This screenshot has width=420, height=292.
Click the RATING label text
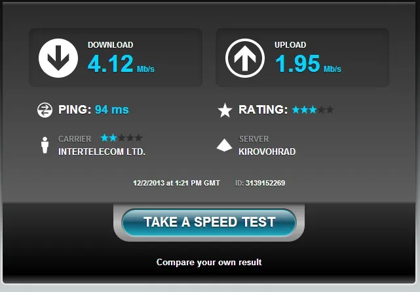(263, 110)
